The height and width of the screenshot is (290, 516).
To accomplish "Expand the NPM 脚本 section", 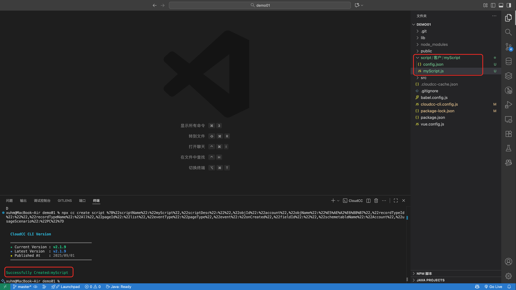I will pos(424,274).
